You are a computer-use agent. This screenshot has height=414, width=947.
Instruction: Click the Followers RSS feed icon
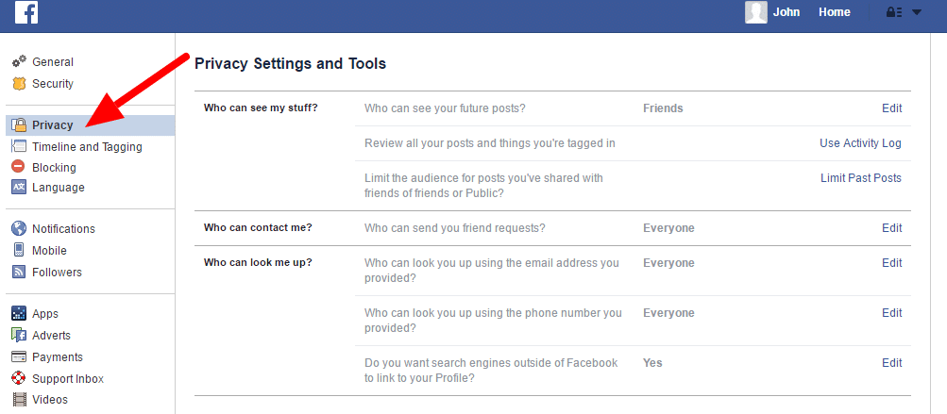pyautogui.click(x=19, y=272)
